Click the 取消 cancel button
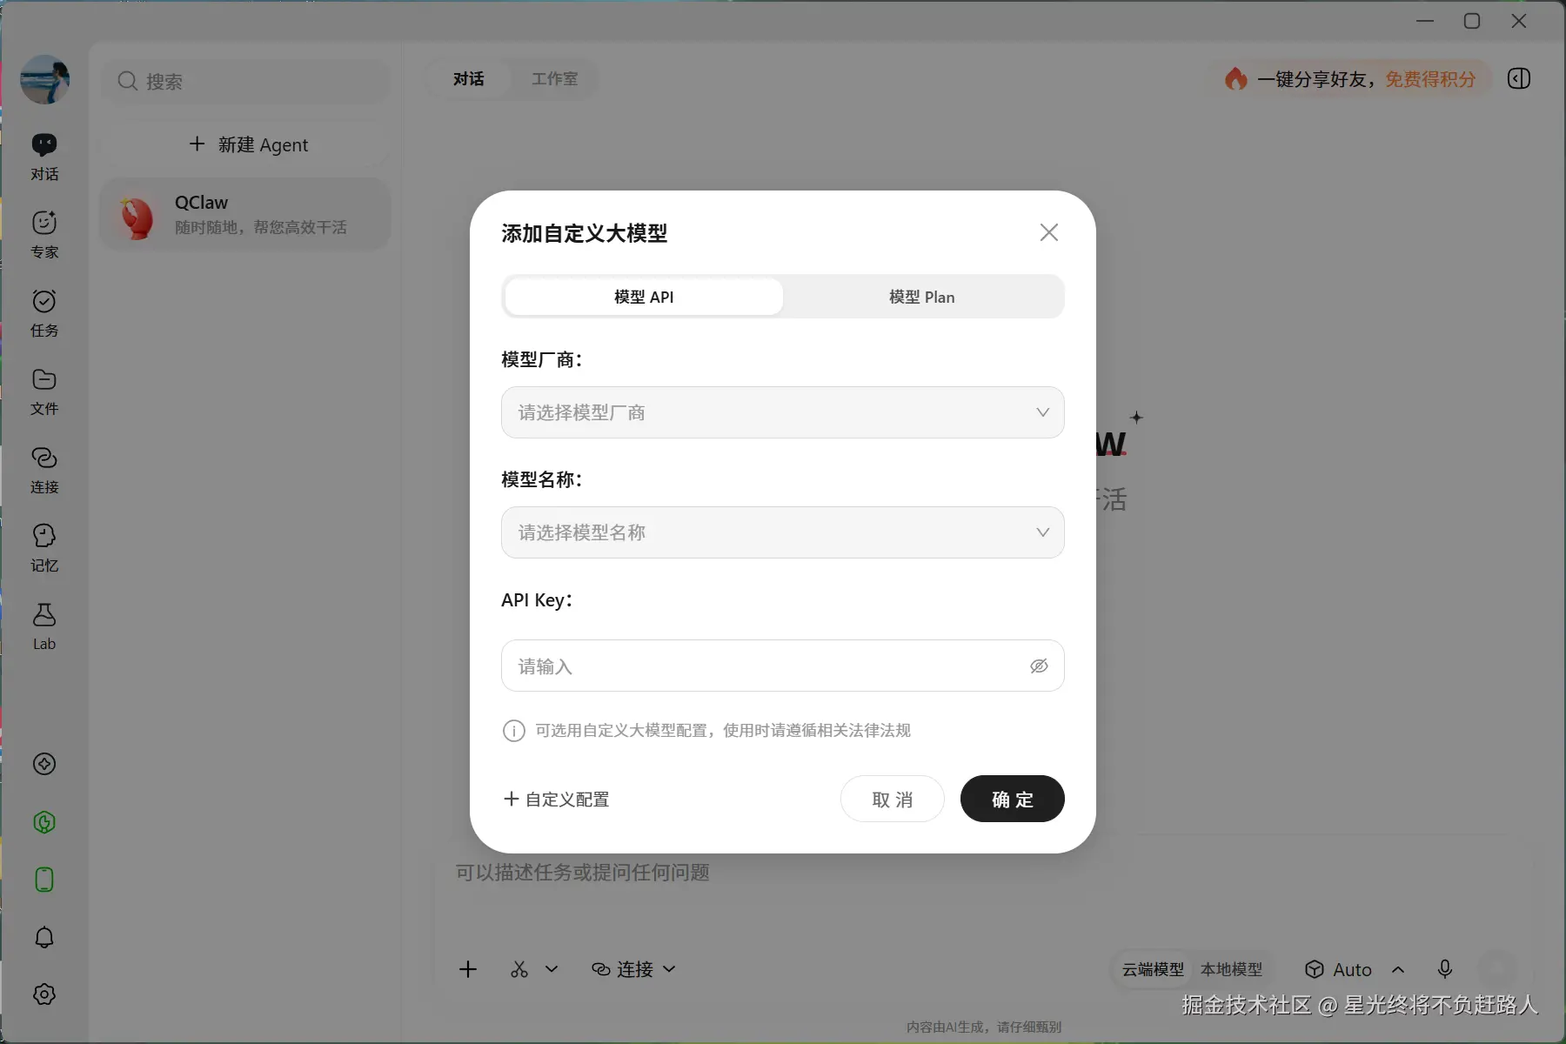1566x1044 pixels. (893, 799)
